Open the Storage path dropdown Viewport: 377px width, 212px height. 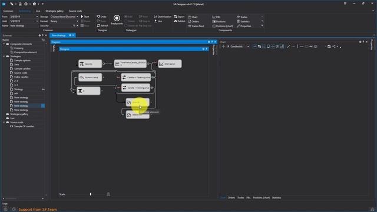click(77, 16)
